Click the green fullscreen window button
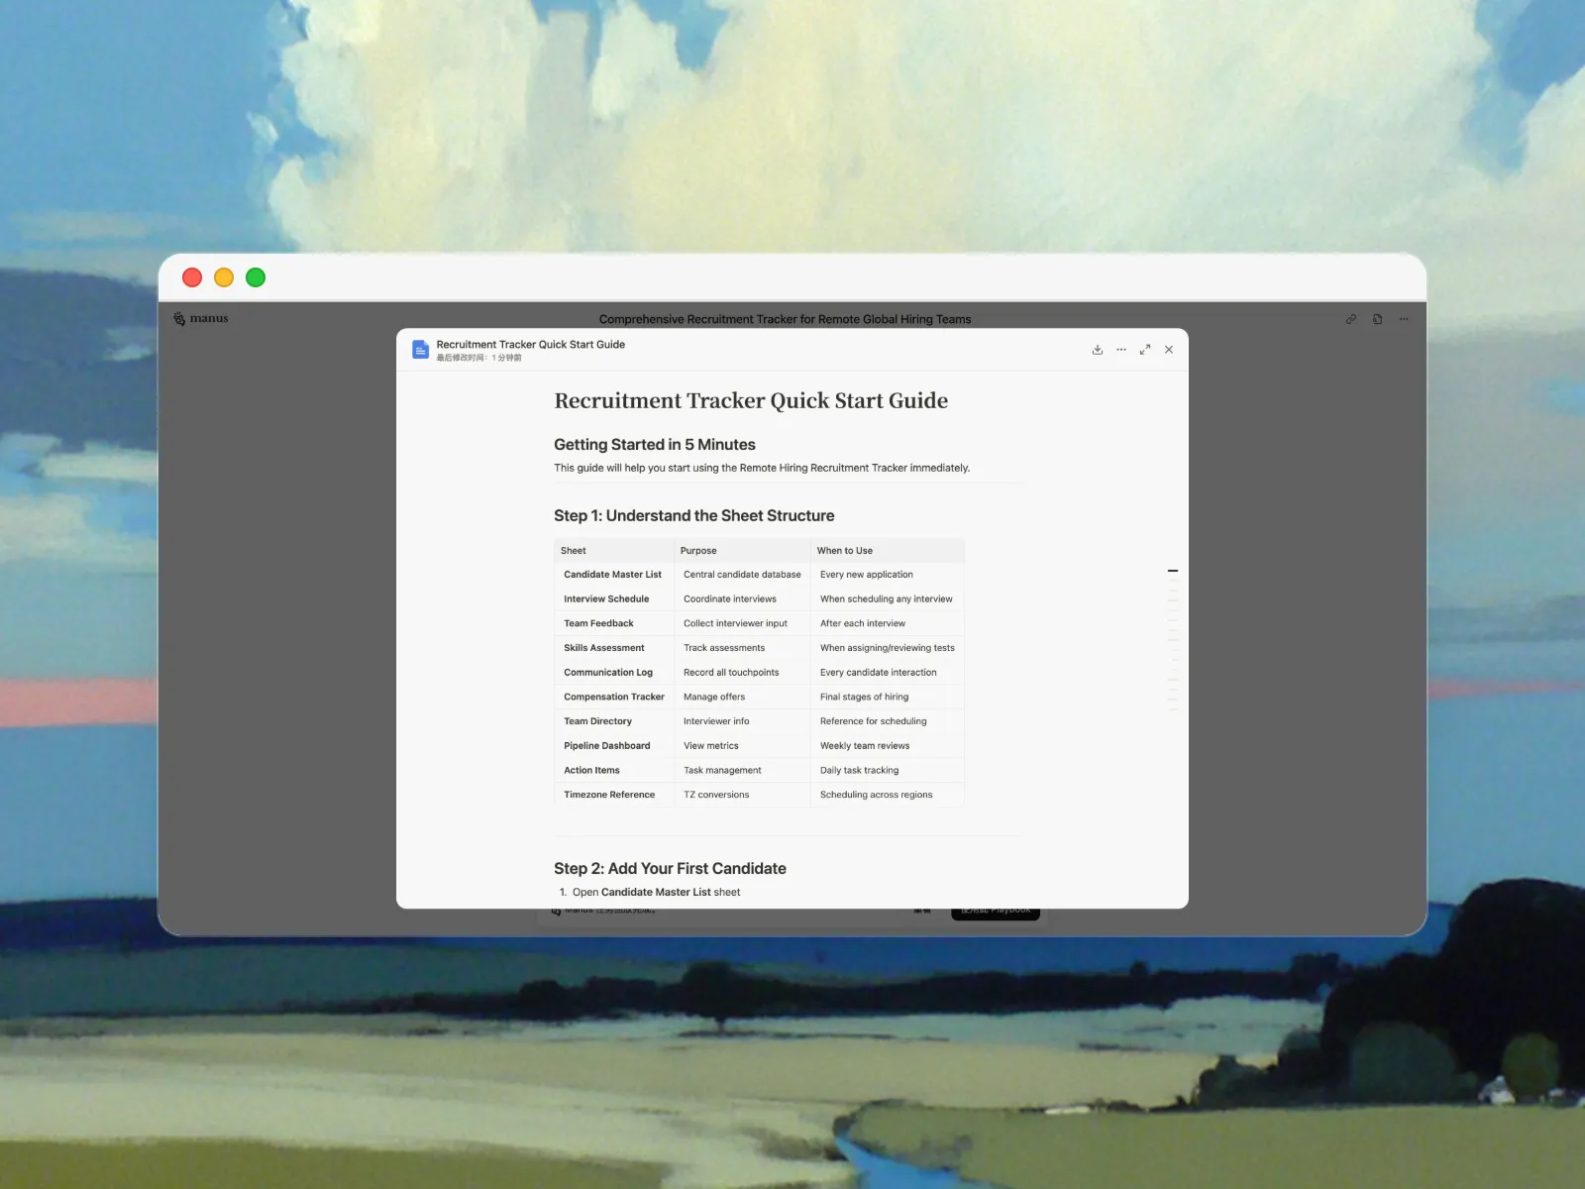This screenshot has width=1585, height=1189. pyautogui.click(x=256, y=277)
